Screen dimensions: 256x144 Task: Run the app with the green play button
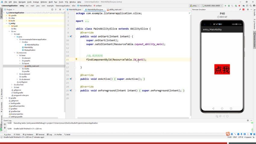tap(226, 6)
